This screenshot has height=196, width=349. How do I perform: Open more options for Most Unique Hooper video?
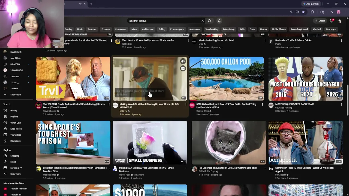(341, 104)
